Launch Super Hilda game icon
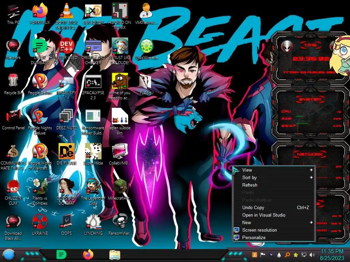 (93, 151)
